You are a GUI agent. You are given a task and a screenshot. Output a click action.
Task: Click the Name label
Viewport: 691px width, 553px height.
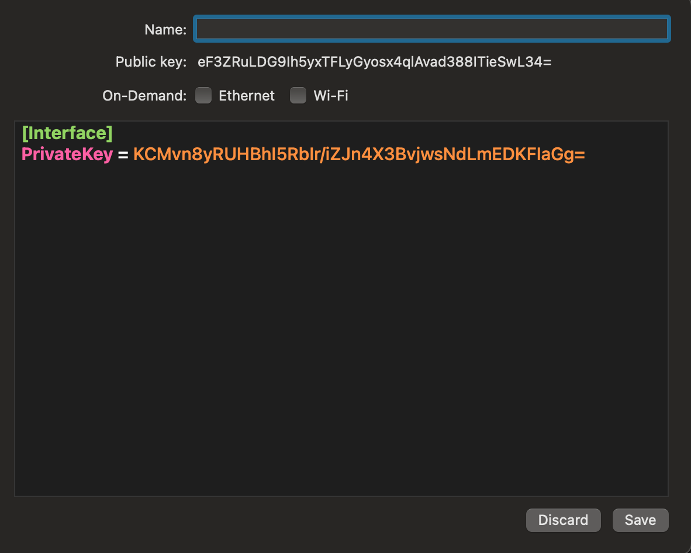tap(165, 29)
